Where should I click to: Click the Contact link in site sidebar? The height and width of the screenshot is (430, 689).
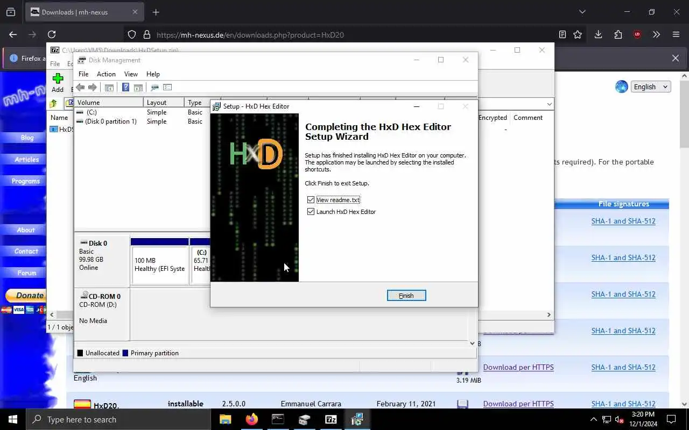26,252
